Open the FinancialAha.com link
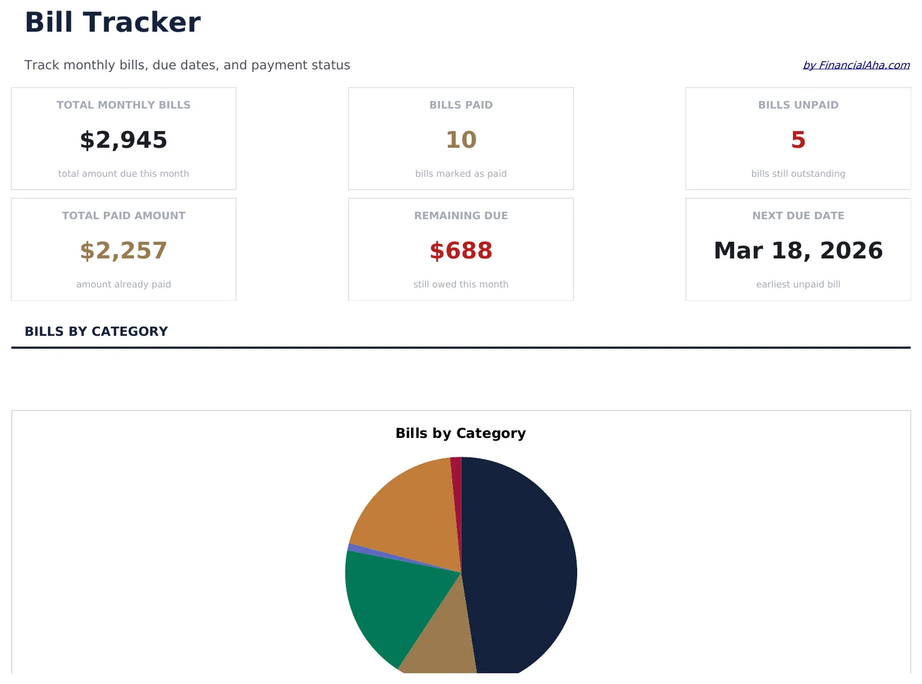 pos(855,65)
